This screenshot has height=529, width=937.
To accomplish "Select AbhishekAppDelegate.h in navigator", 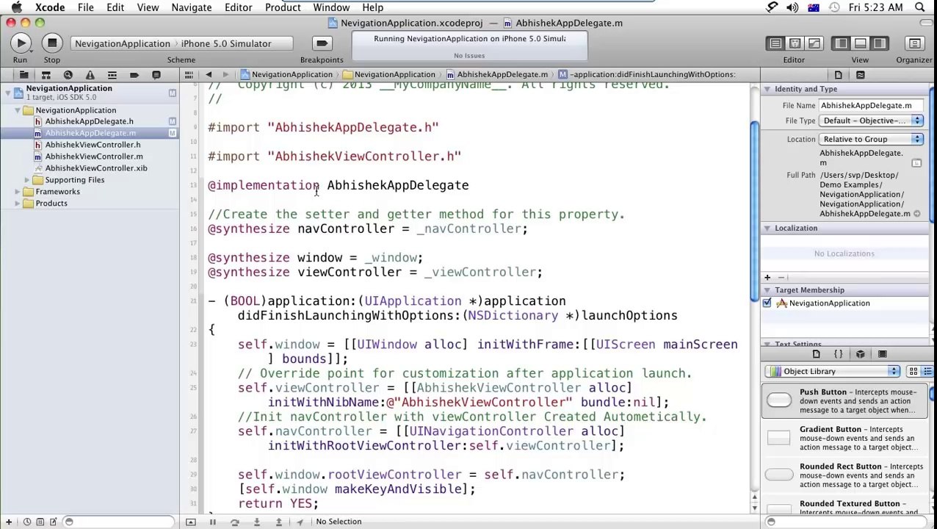I will [89, 121].
